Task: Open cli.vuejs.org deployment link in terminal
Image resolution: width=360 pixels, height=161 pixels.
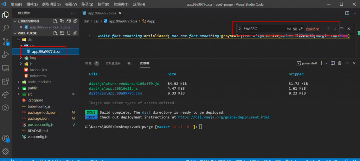Action: [224, 117]
